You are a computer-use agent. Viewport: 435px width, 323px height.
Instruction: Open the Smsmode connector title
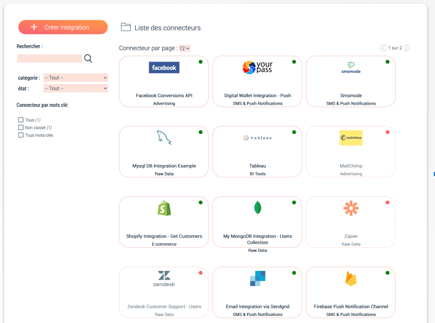[351, 95]
